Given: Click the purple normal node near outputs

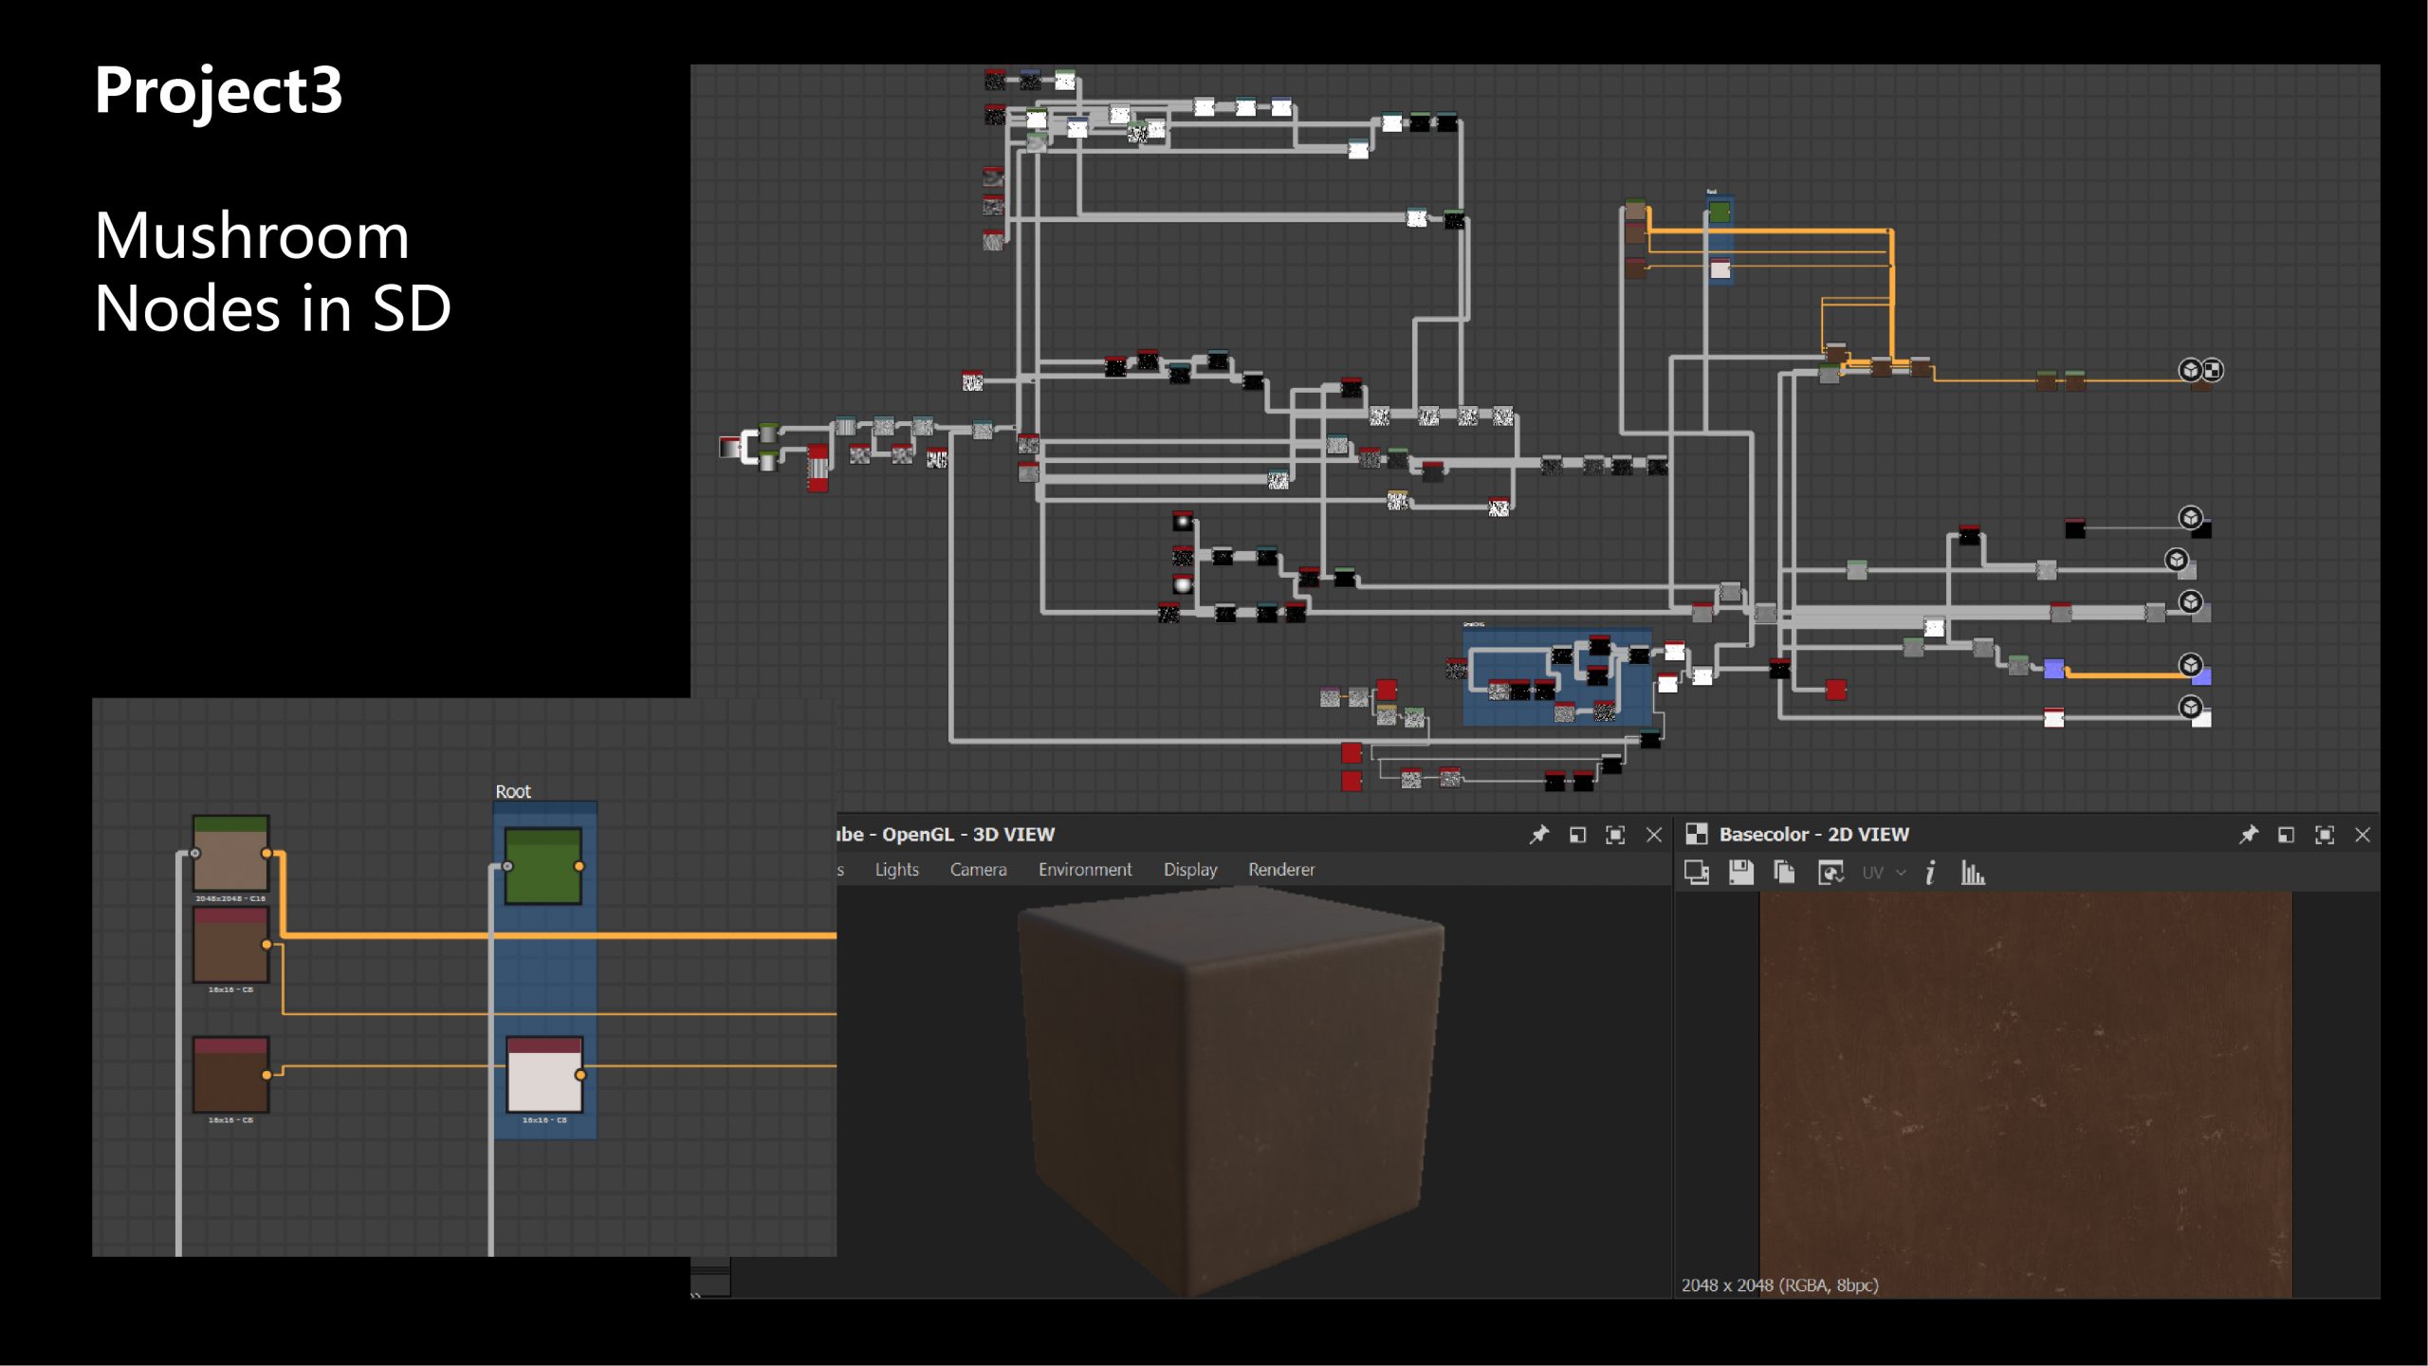Looking at the screenshot, I should click(x=2053, y=669).
